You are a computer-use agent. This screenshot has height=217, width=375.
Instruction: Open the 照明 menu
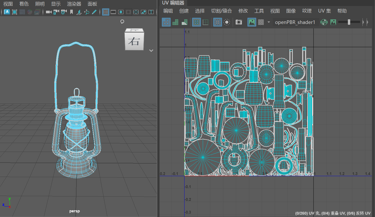[40, 4]
